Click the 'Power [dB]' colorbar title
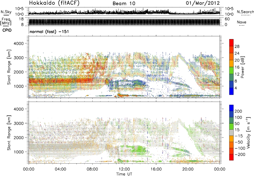Screen dimensions: 254x176 tap(243, 67)
